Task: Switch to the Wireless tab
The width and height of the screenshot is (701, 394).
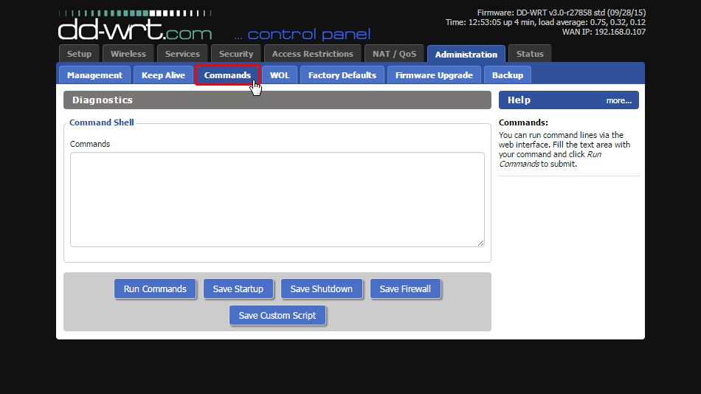Action: coord(128,54)
